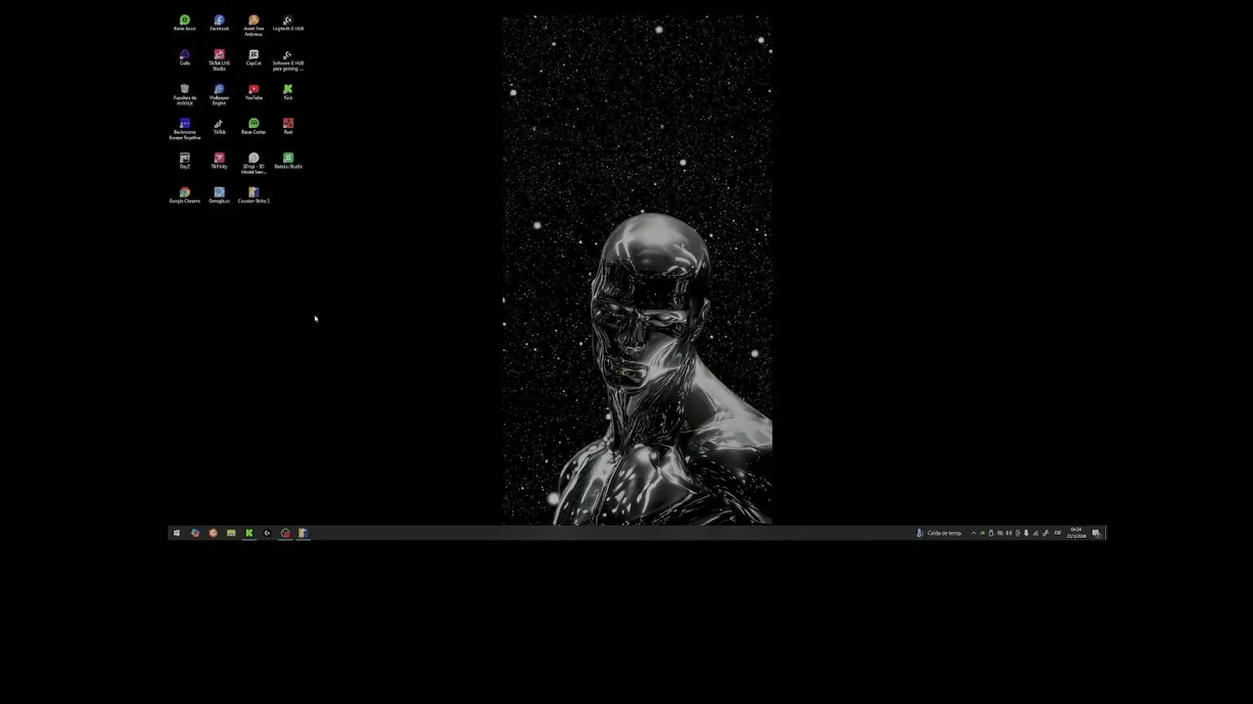Open the weather widget in taskbar

coord(939,533)
